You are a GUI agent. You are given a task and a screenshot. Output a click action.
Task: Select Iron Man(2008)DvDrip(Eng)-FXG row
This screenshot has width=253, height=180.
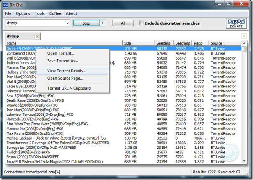[124, 110]
